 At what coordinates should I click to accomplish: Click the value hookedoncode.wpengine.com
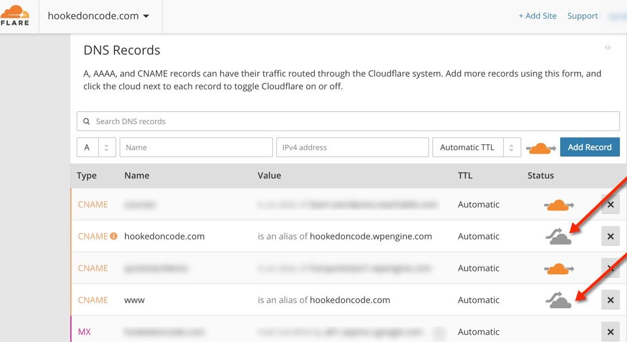[x=370, y=237]
